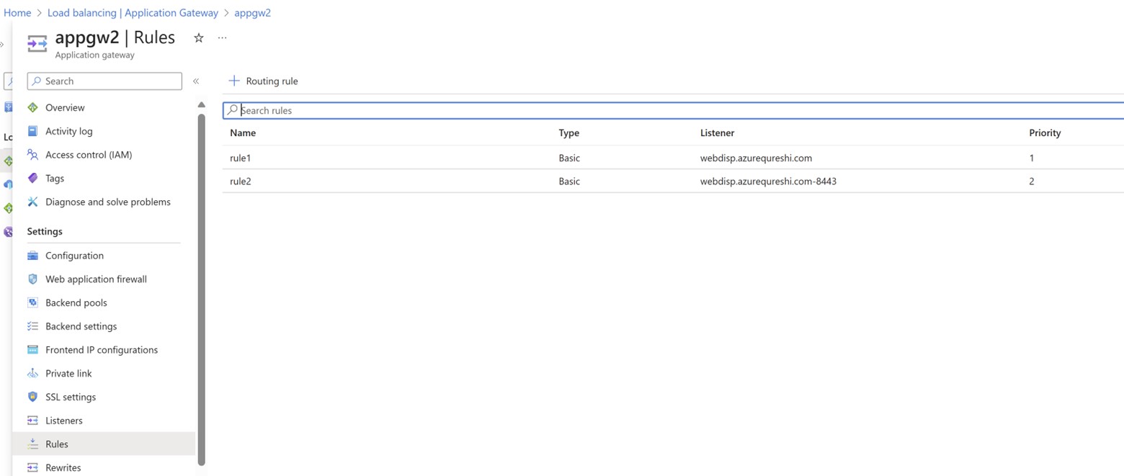The width and height of the screenshot is (1124, 476).
Task: Open Configuration settings
Action: [74, 256]
